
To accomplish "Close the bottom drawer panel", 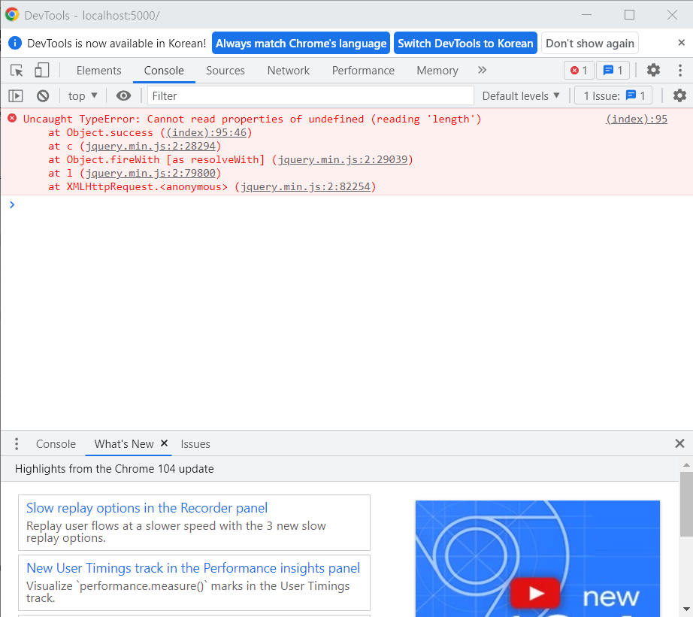I will point(679,443).
